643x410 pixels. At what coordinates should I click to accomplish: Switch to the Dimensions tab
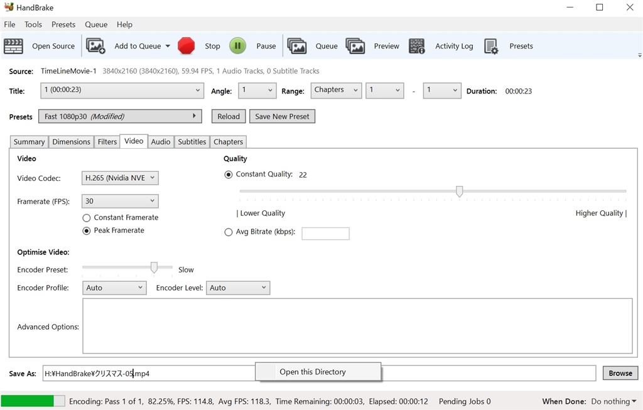tap(72, 142)
